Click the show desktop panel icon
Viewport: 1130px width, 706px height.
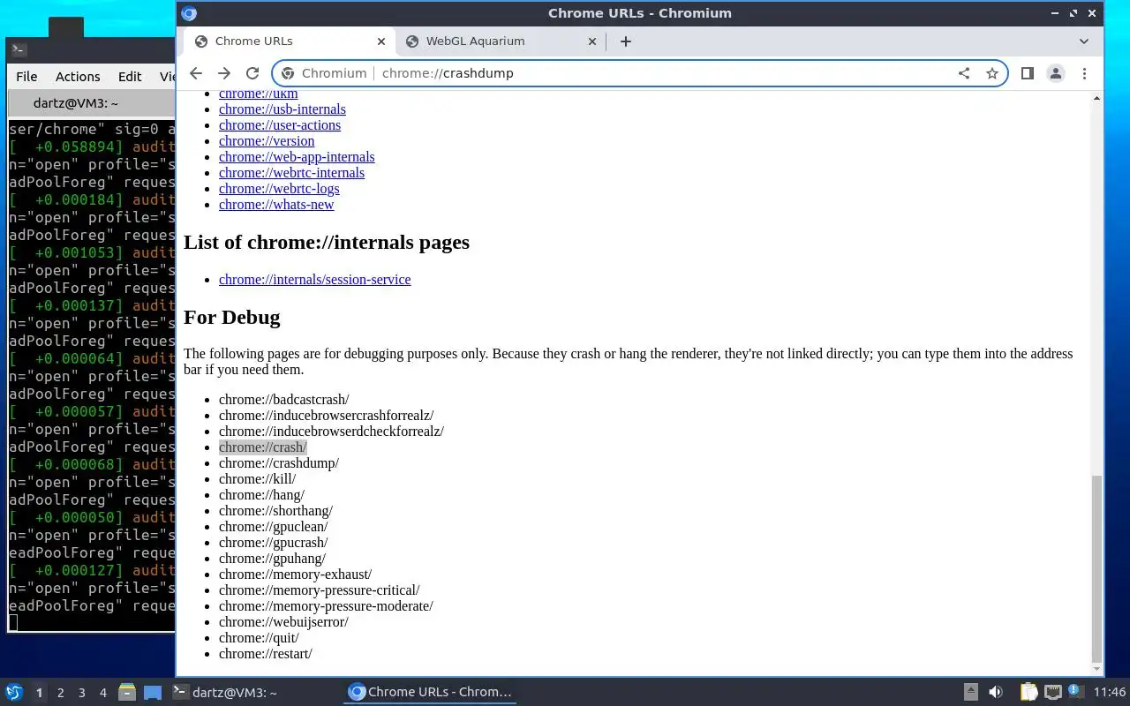(x=152, y=693)
